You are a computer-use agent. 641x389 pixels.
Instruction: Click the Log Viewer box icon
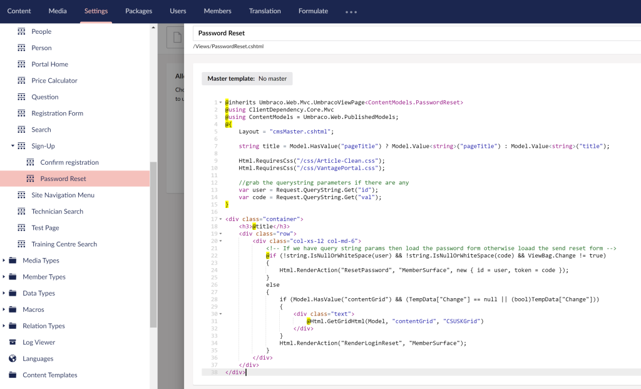[x=13, y=343]
